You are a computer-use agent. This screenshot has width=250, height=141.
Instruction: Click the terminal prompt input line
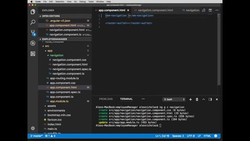(x=129, y=125)
